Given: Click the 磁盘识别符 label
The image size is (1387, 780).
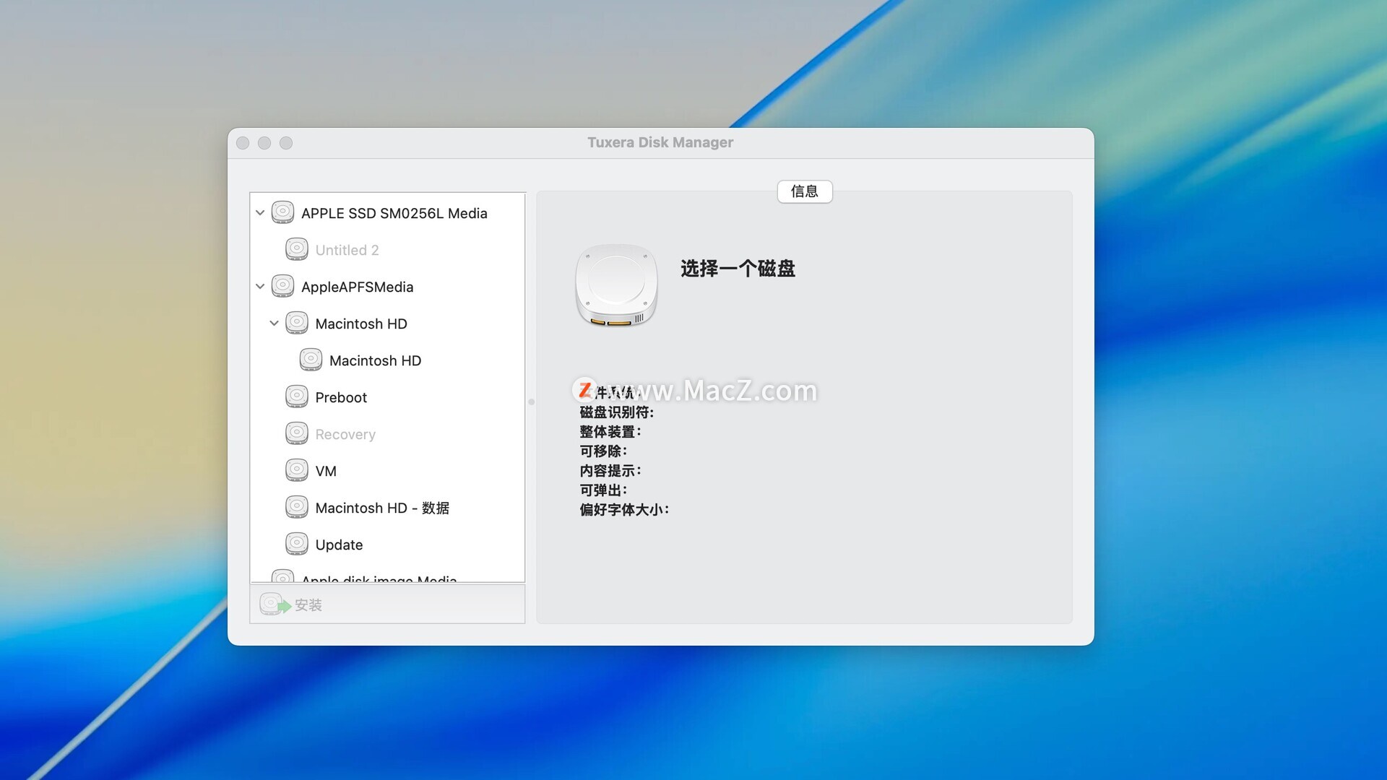Looking at the screenshot, I should point(616,412).
